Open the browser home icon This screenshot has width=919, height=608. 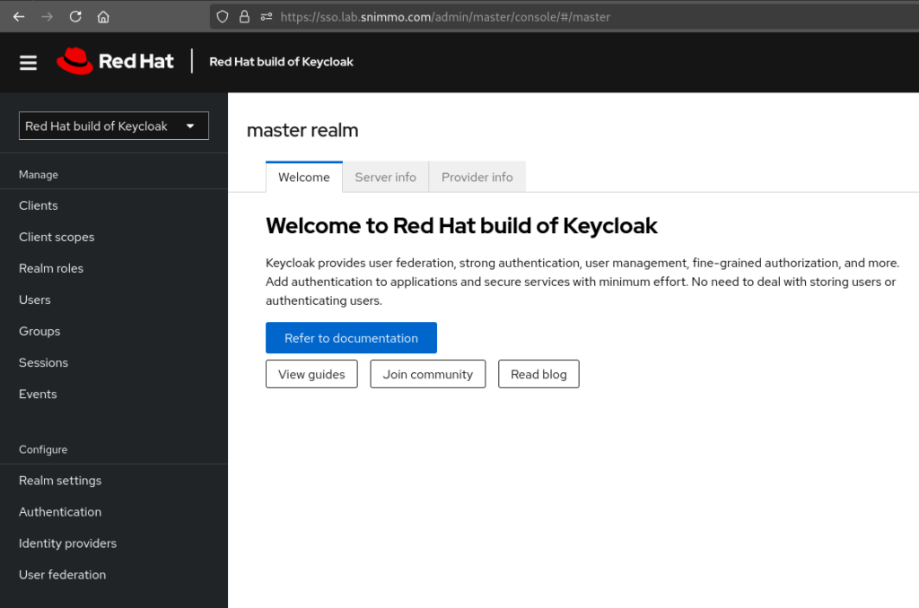(103, 17)
